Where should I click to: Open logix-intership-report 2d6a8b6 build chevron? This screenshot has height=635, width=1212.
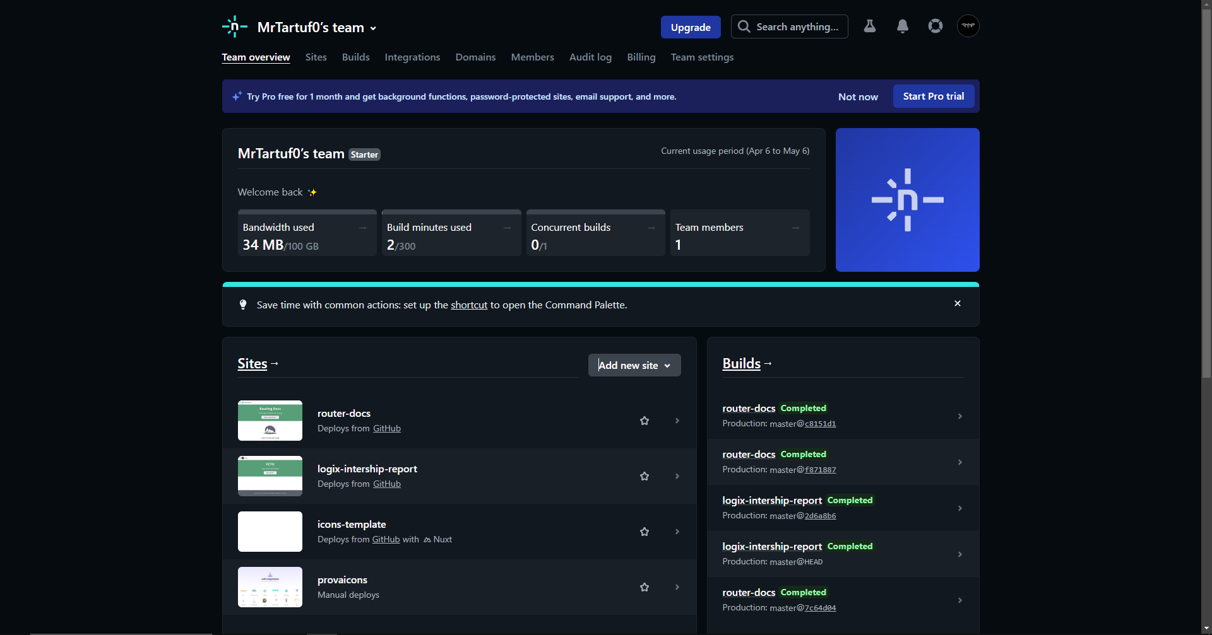pyautogui.click(x=960, y=508)
